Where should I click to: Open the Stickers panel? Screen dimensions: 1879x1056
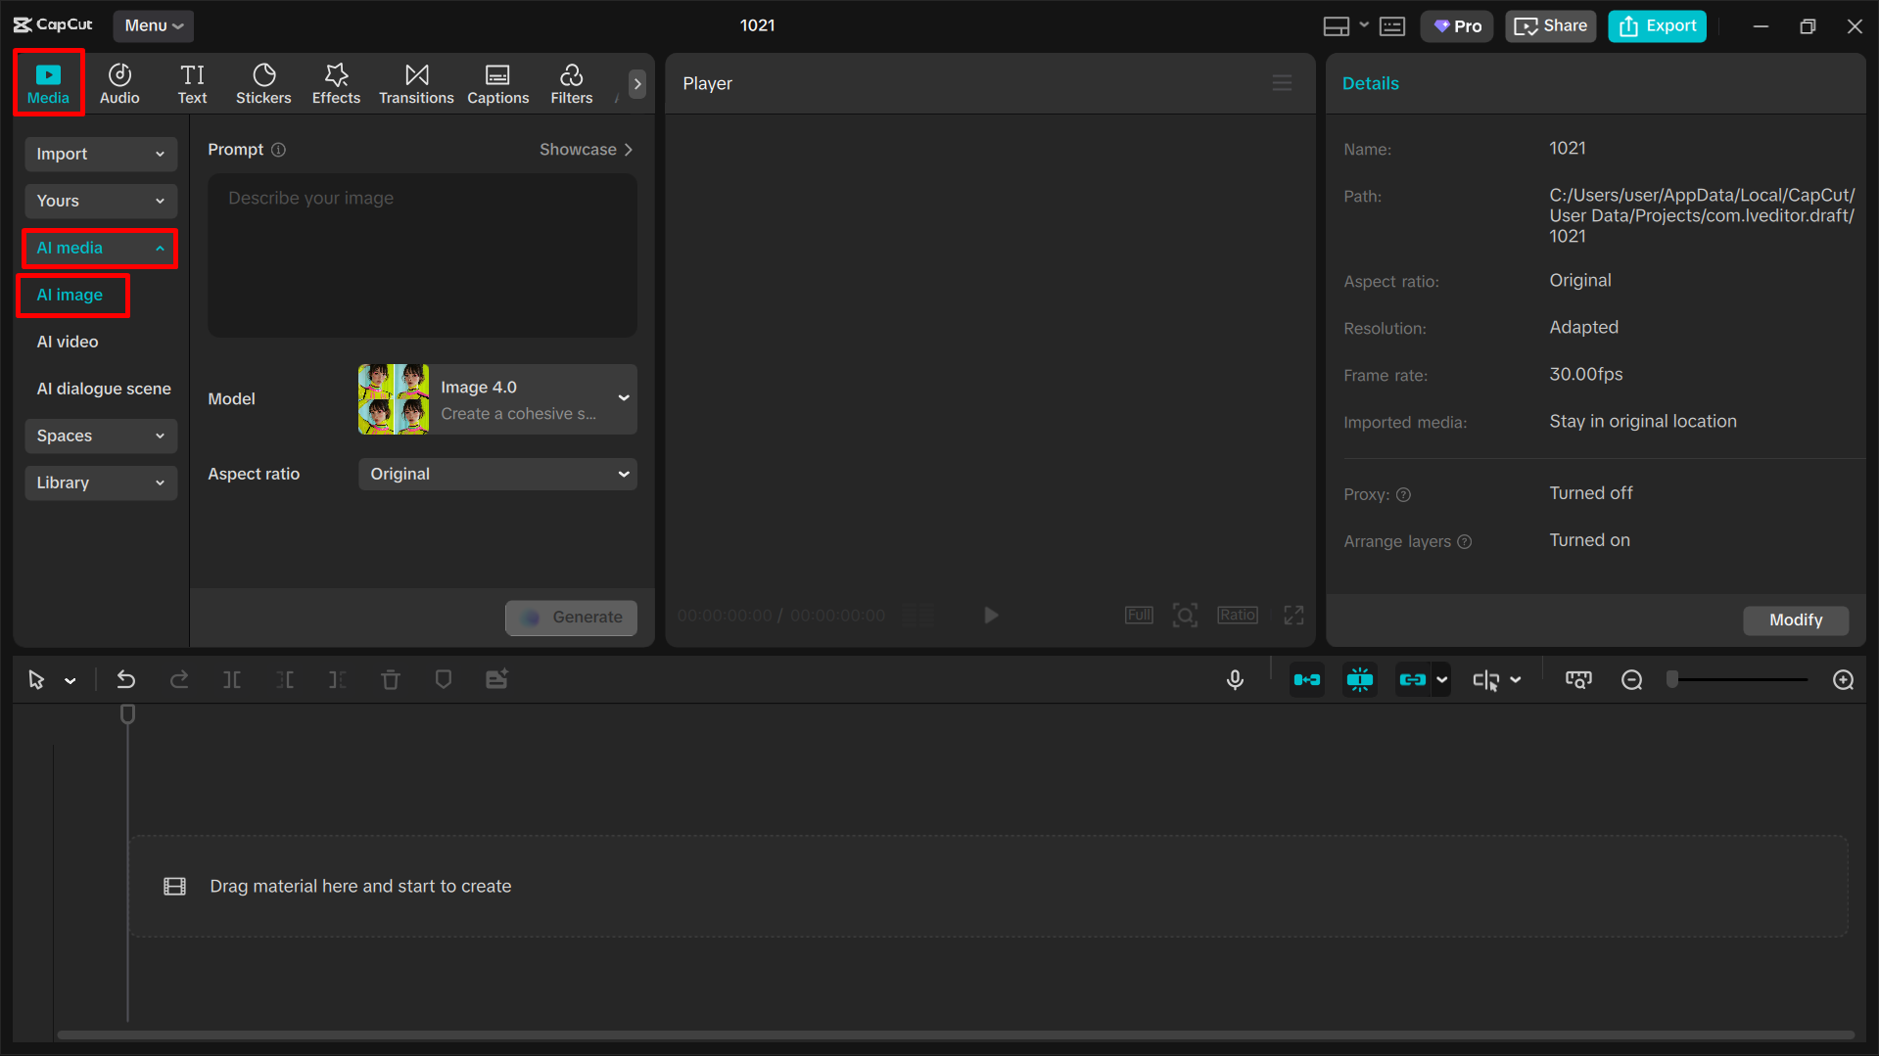(x=263, y=82)
